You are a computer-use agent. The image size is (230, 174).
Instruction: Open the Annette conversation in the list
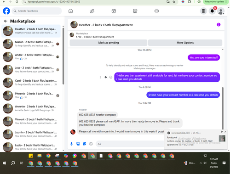(x=31, y=108)
